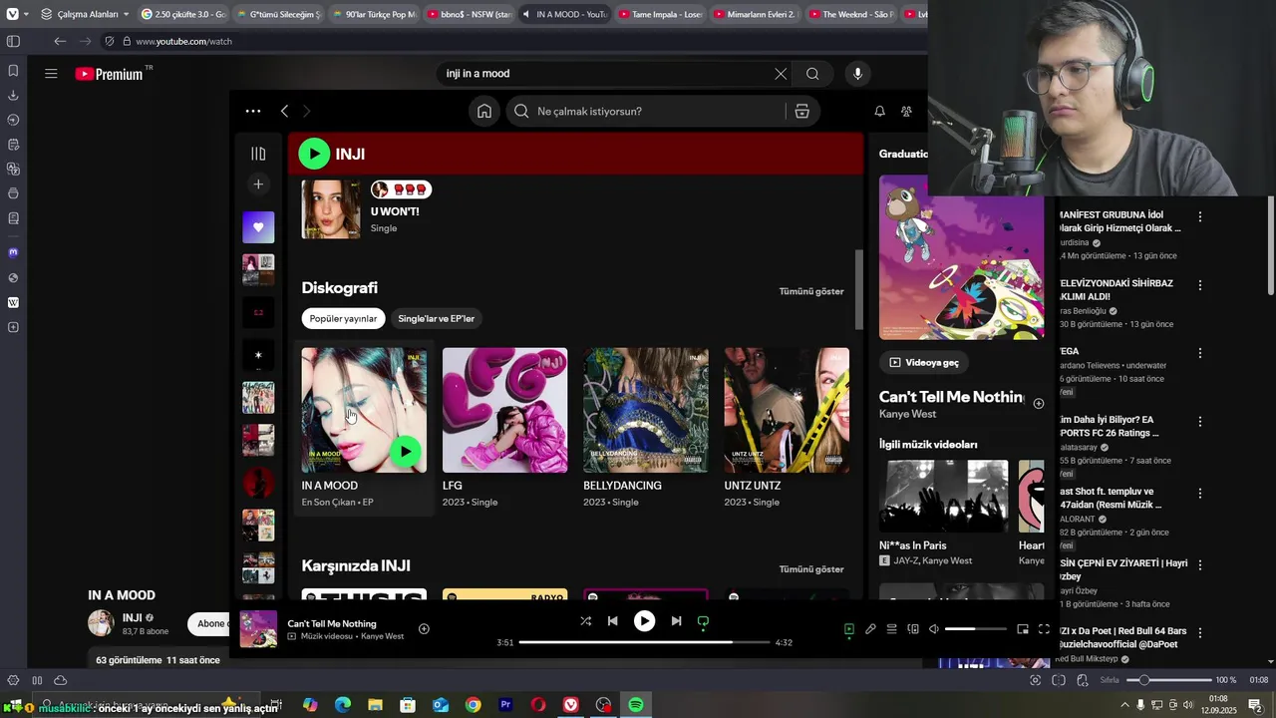Viewport: 1276px width, 718px height.
Task: Open Chrome from the taskbar
Action: [473, 705]
